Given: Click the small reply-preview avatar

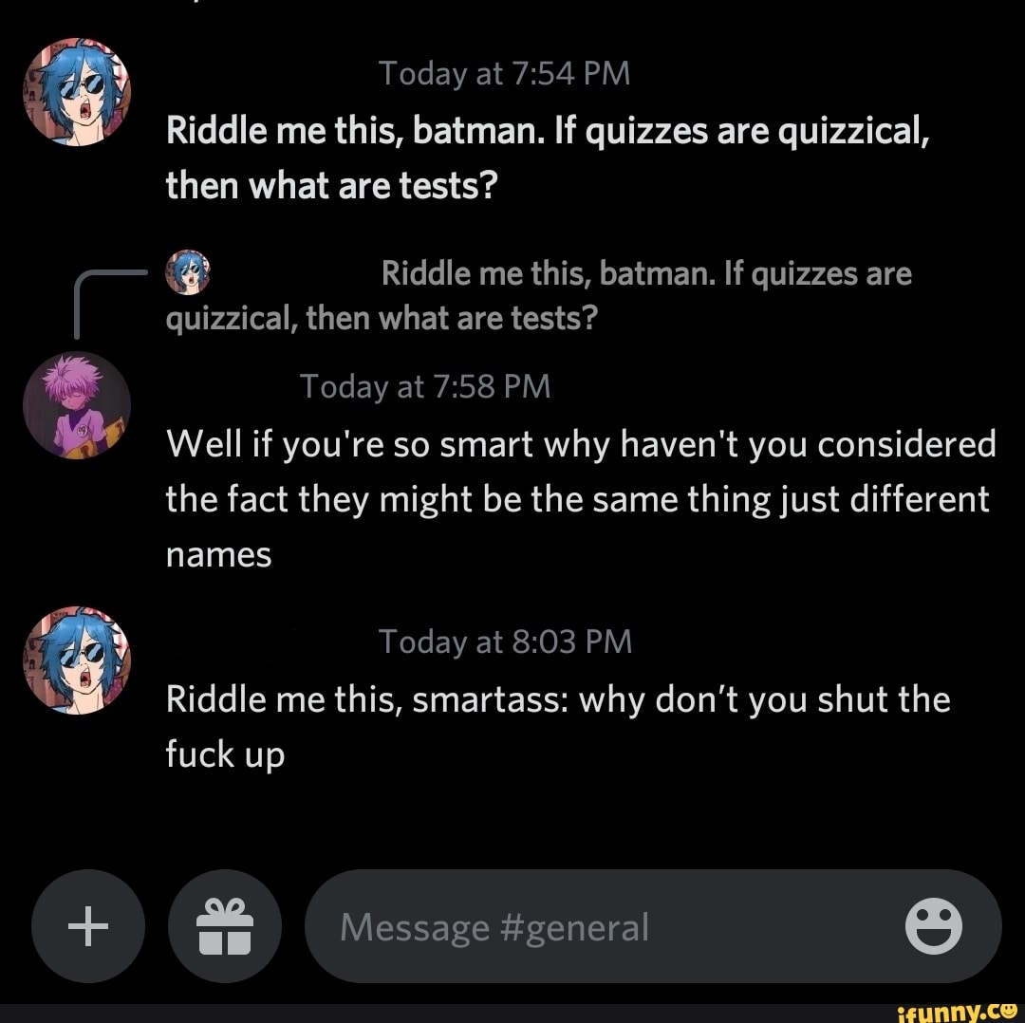Looking at the screenshot, I should tap(188, 272).
